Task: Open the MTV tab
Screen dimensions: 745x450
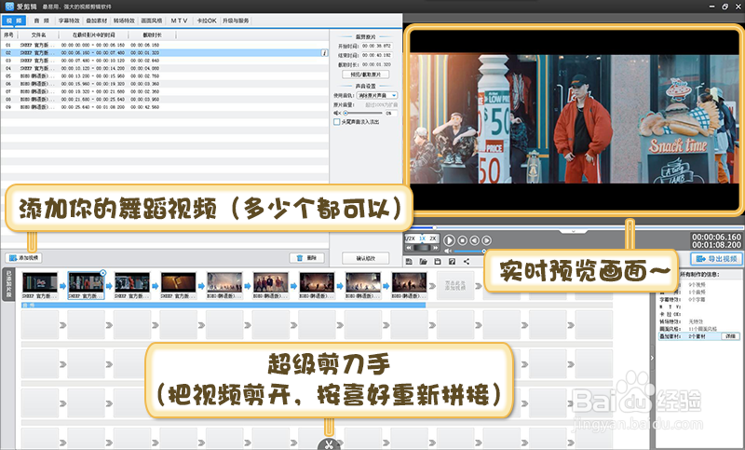Action: [179, 20]
